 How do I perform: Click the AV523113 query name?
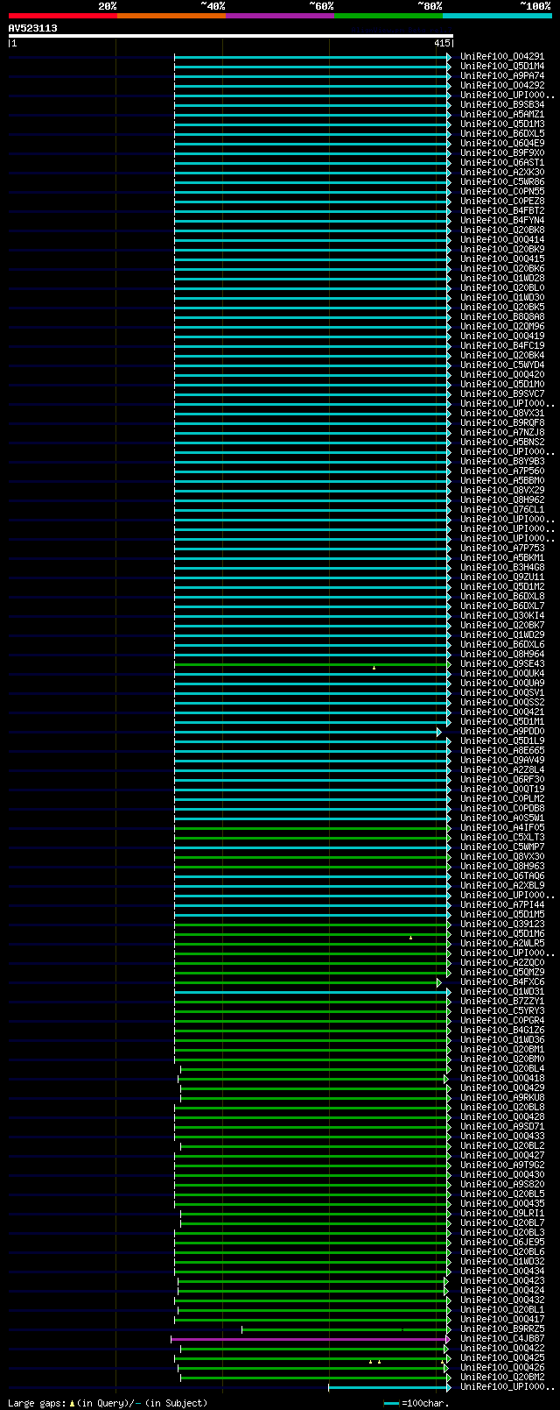33,28
